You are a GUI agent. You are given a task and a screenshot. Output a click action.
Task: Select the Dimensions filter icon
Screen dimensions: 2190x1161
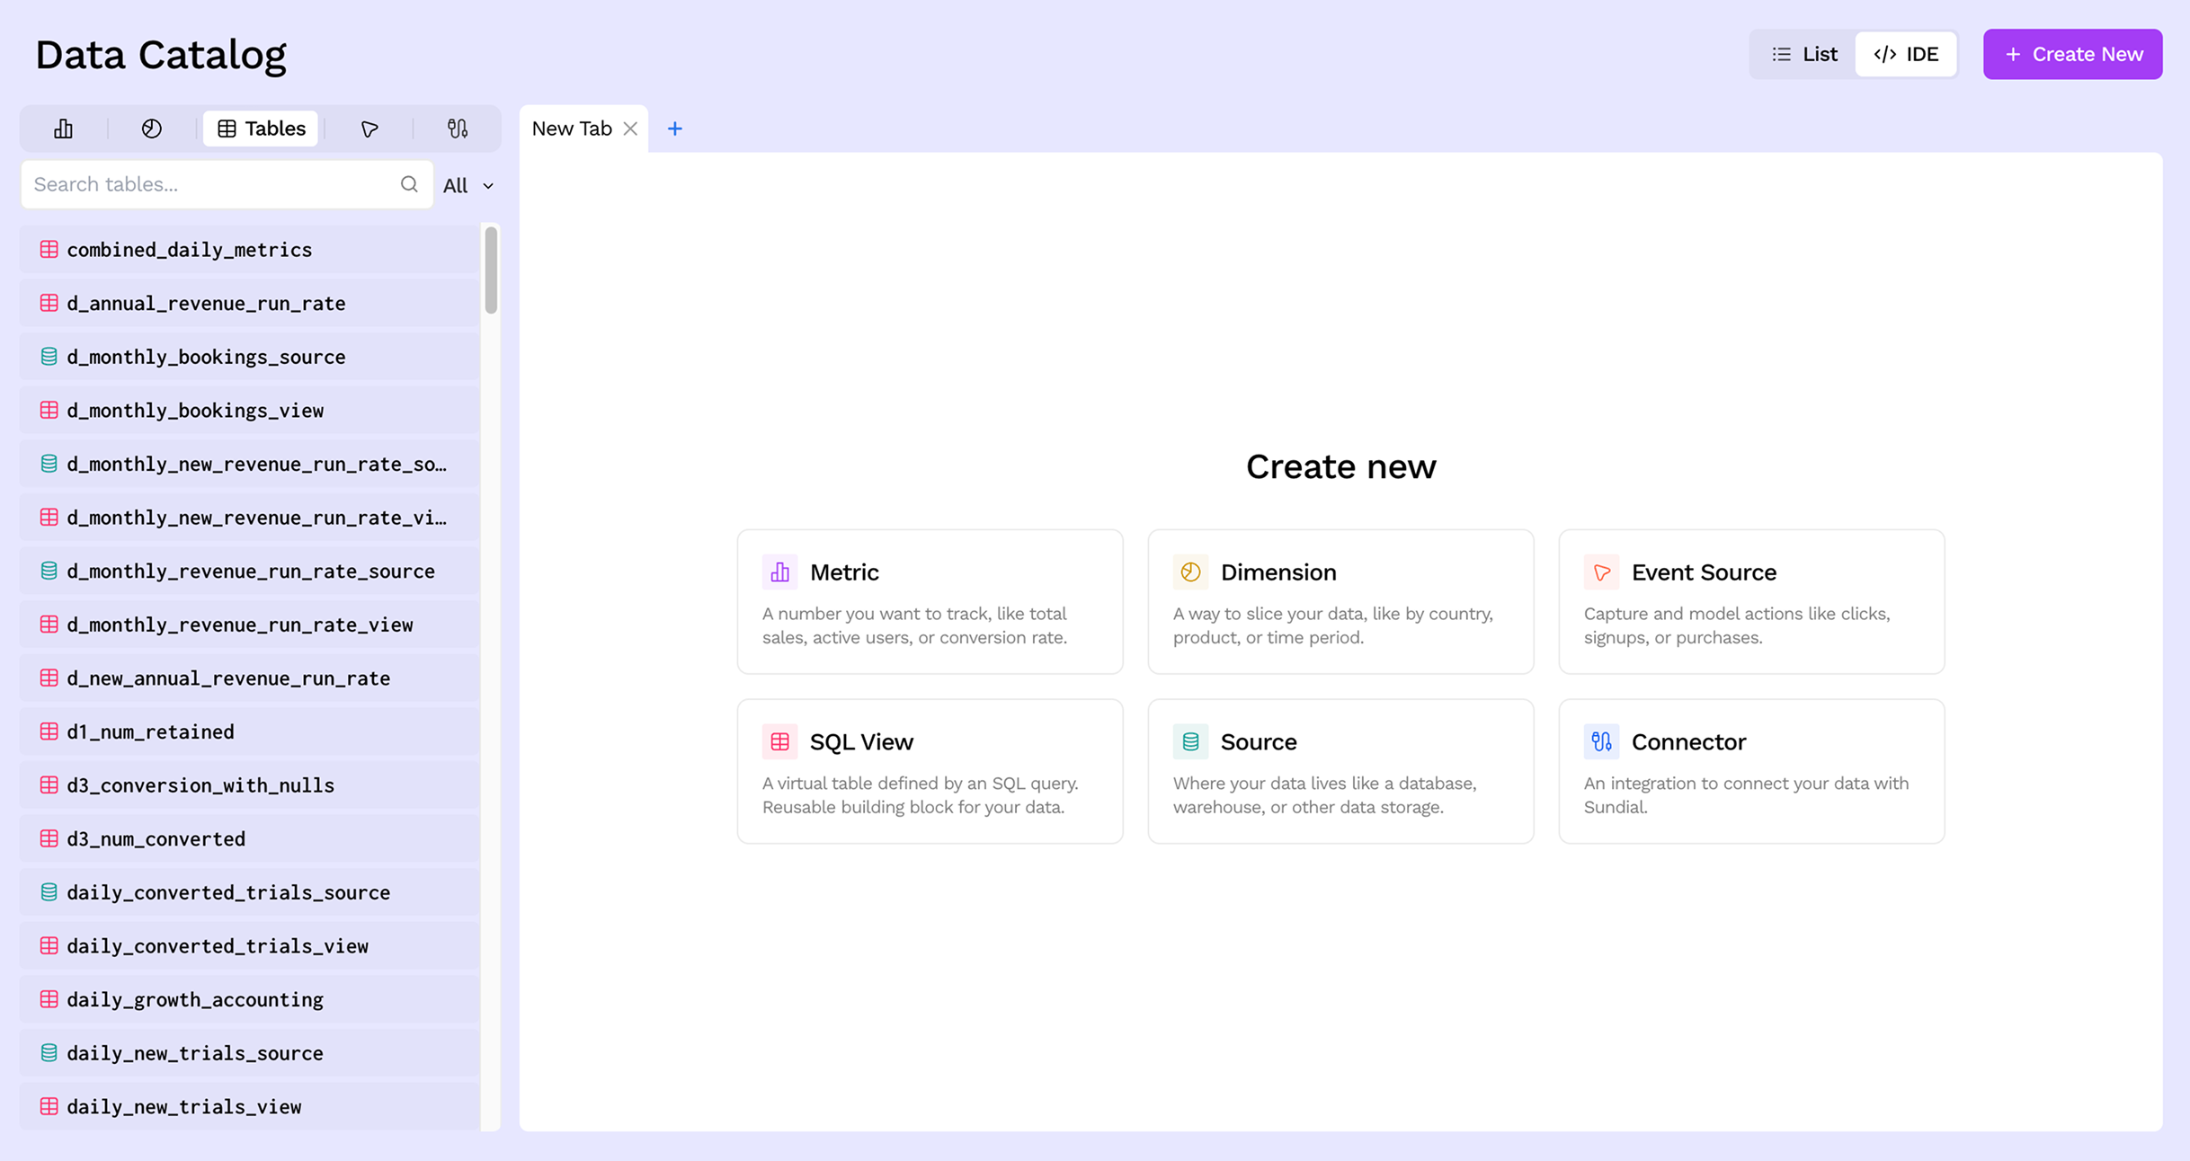151,129
